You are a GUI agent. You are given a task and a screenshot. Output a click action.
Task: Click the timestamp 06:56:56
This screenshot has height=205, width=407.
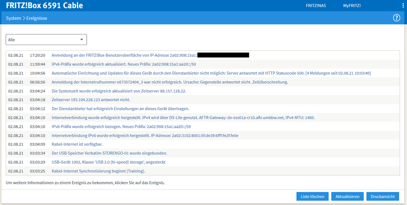pyautogui.click(x=37, y=82)
